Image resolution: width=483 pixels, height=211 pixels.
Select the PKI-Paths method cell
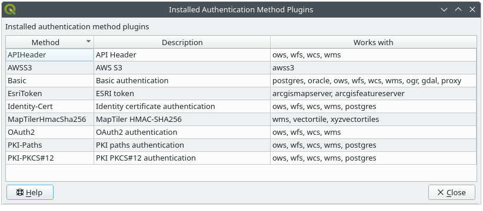[x=50, y=145]
